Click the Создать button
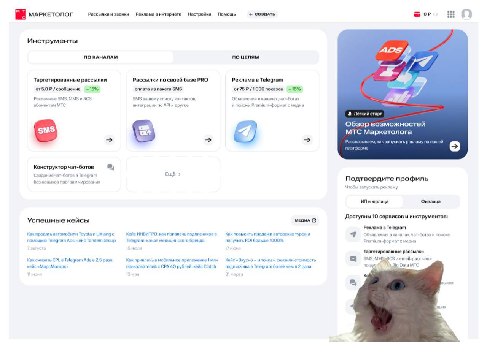The height and width of the screenshot is (342, 487). coord(262,14)
